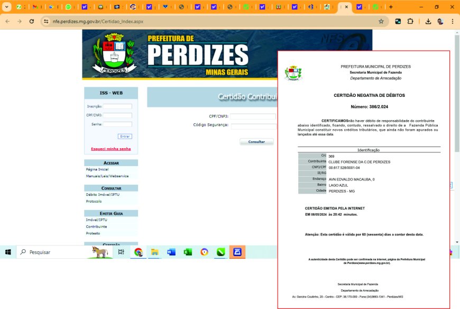This screenshot has height=309, width=460.
Task: Bookmark this page with the star
Action: tap(381, 21)
